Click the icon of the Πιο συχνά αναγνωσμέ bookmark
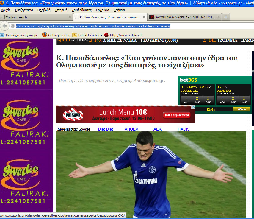 pyautogui.click(x=2, y=35)
